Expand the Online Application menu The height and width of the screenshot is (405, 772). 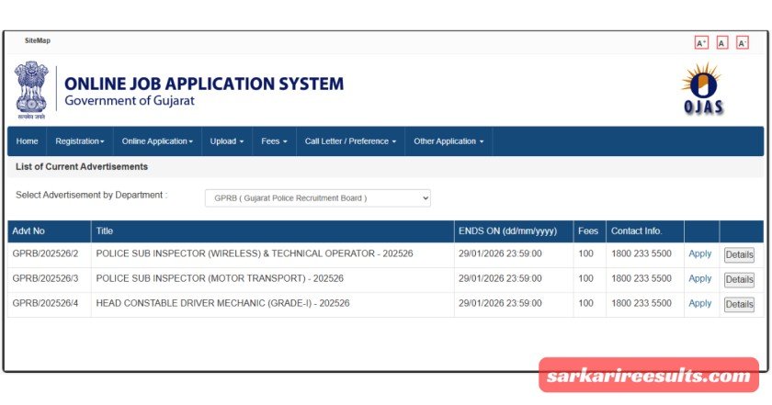157,141
